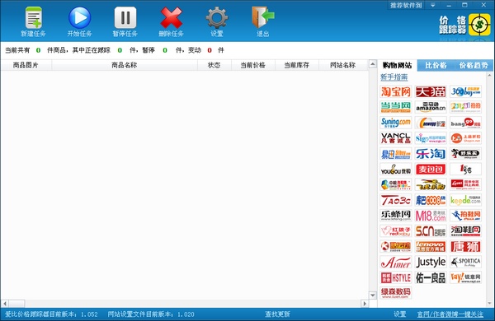
Task: Switch to the 价格趋势 tab
Action: point(474,65)
